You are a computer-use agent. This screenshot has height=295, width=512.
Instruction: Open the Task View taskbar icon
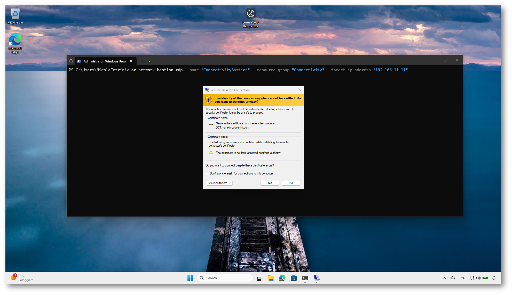pos(259,278)
